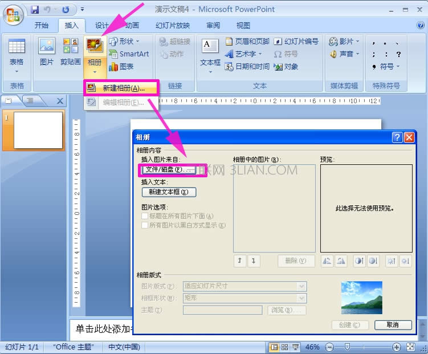
Task: Click the 取消 cancel button
Action: click(393, 325)
